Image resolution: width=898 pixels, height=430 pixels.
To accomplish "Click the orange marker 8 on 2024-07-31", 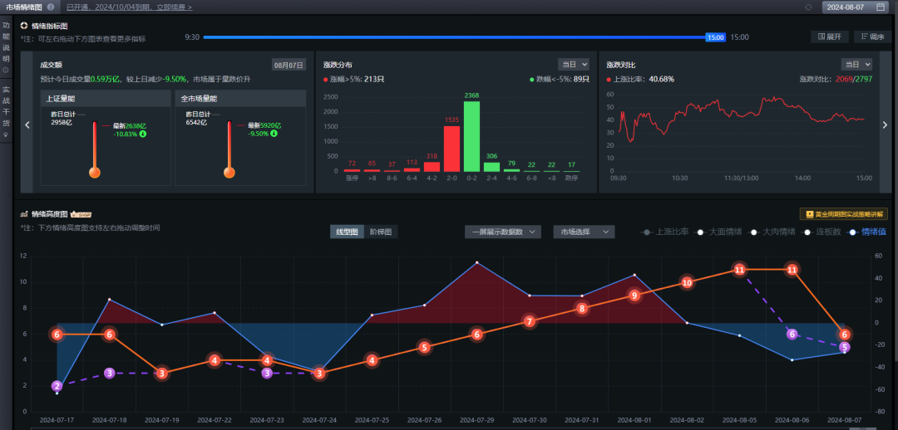I will 582,309.
